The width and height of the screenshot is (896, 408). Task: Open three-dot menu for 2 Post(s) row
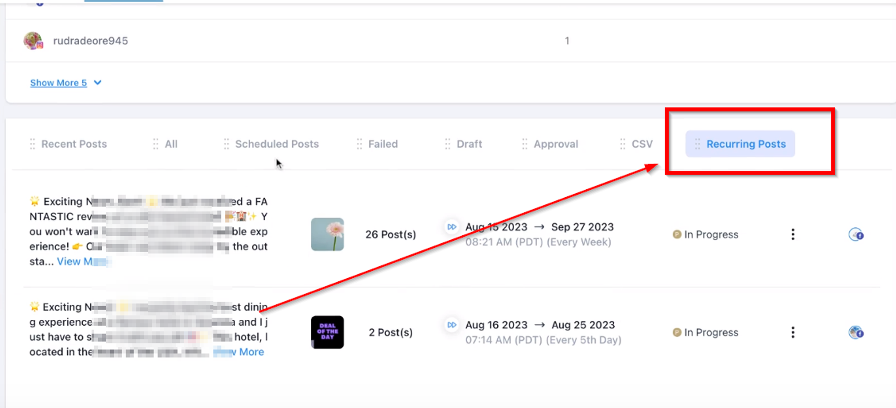tap(793, 332)
